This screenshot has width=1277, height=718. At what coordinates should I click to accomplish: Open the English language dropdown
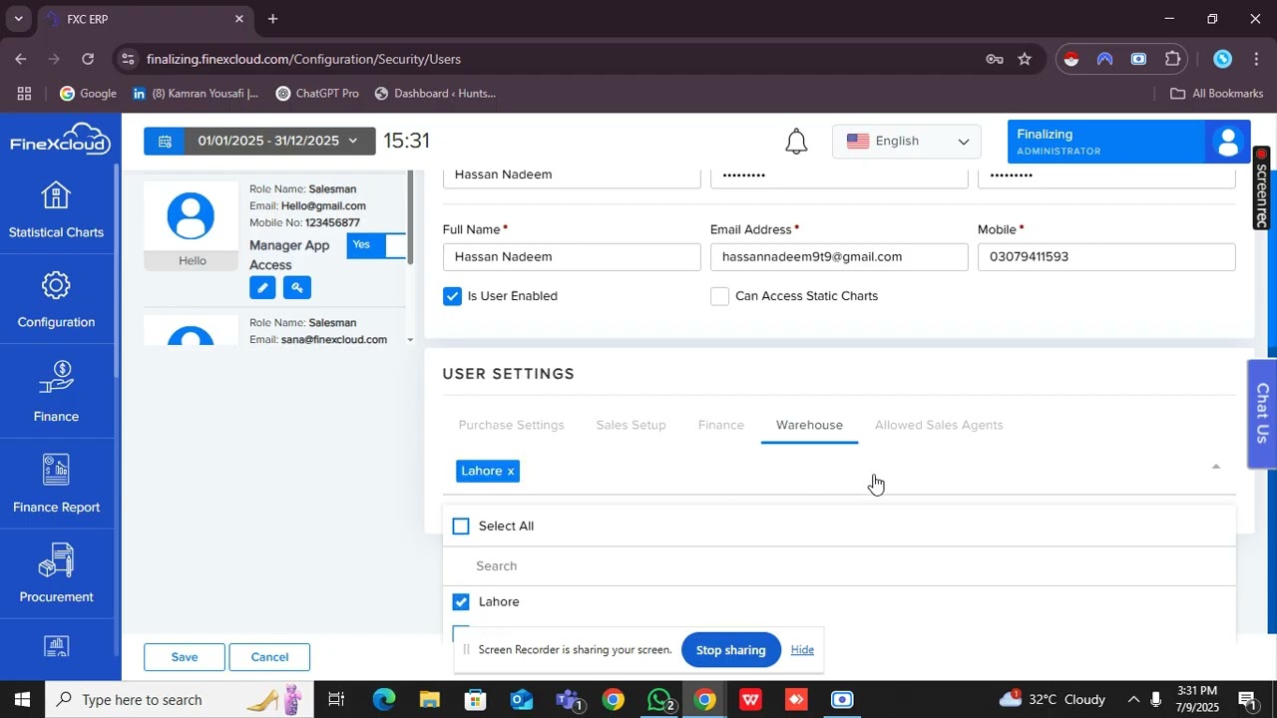coord(907,142)
